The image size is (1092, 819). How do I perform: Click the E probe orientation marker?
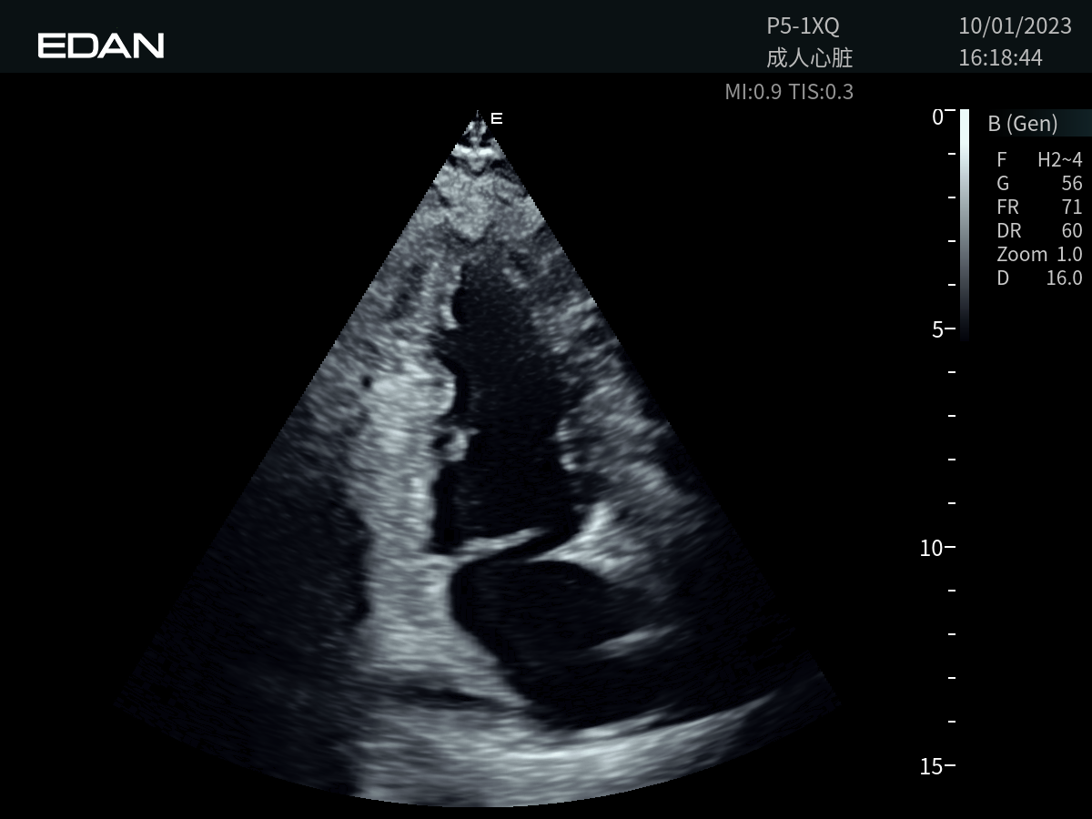496,118
